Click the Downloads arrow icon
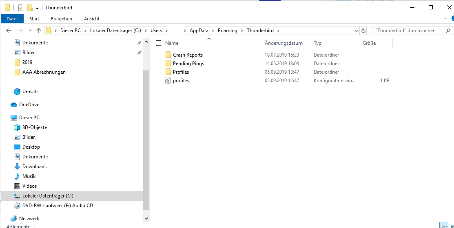Viewport: 454px width, 228px height. coord(17,167)
